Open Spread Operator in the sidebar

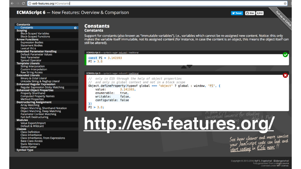pos(31,60)
